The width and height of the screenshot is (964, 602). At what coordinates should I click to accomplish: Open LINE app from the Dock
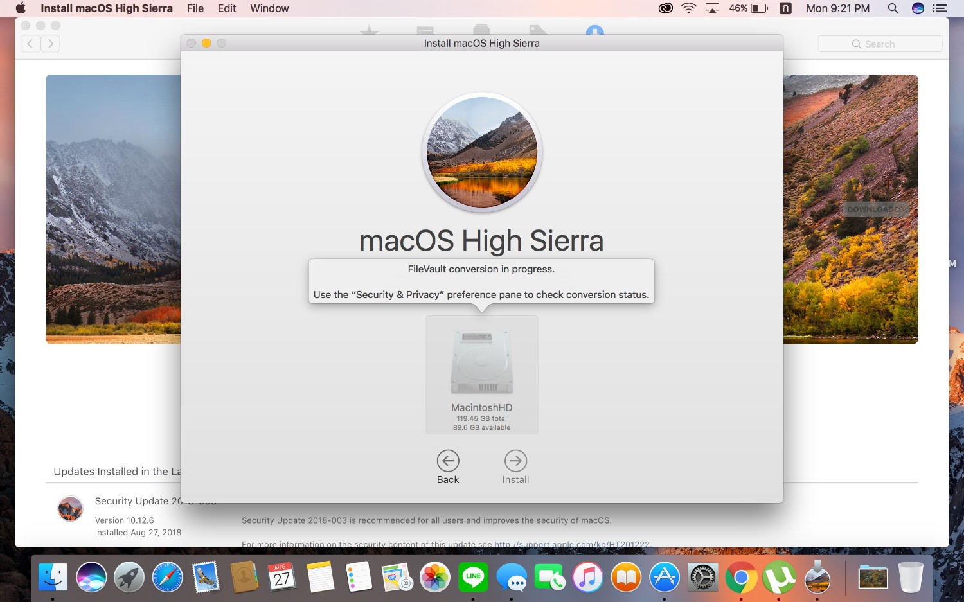pyautogui.click(x=473, y=577)
